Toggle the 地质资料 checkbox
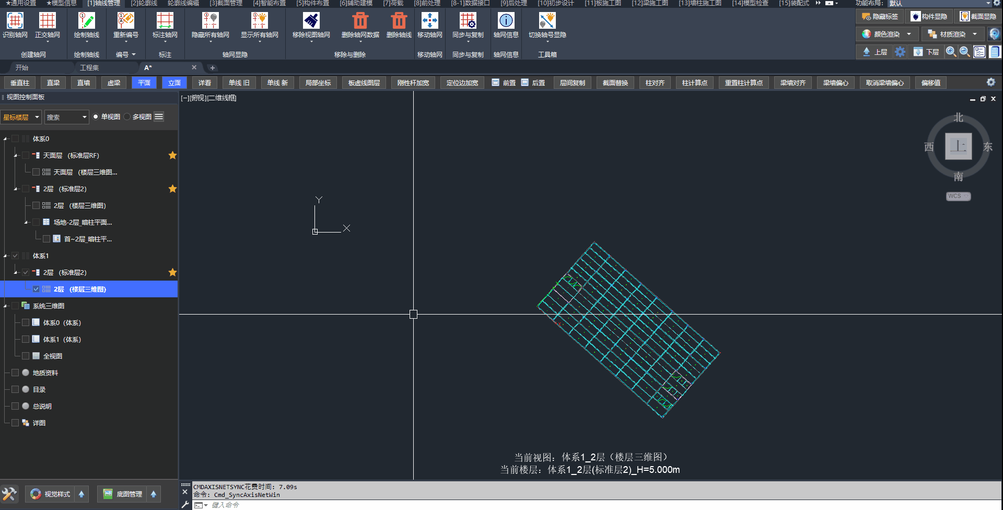This screenshot has width=1003, height=510. coord(15,373)
